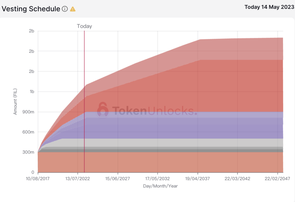Click the info icon beside Vesting Schedule
This screenshot has height=202, width=295.
65,9
